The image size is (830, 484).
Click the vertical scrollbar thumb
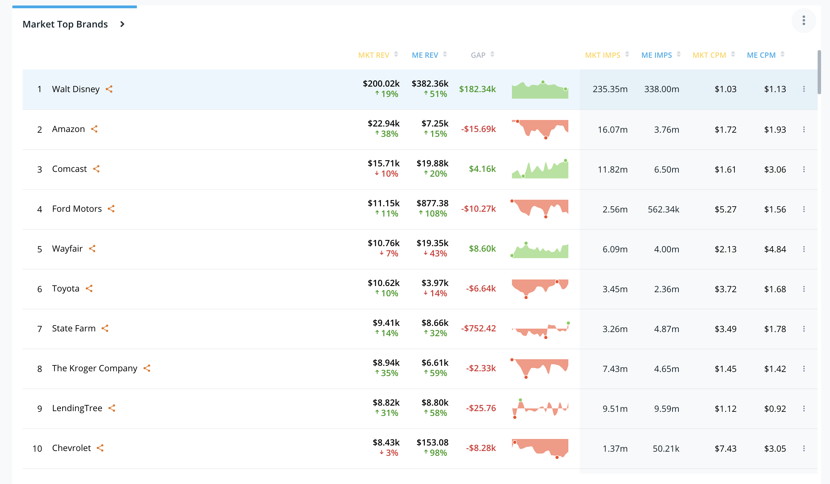tap(819, 72)
